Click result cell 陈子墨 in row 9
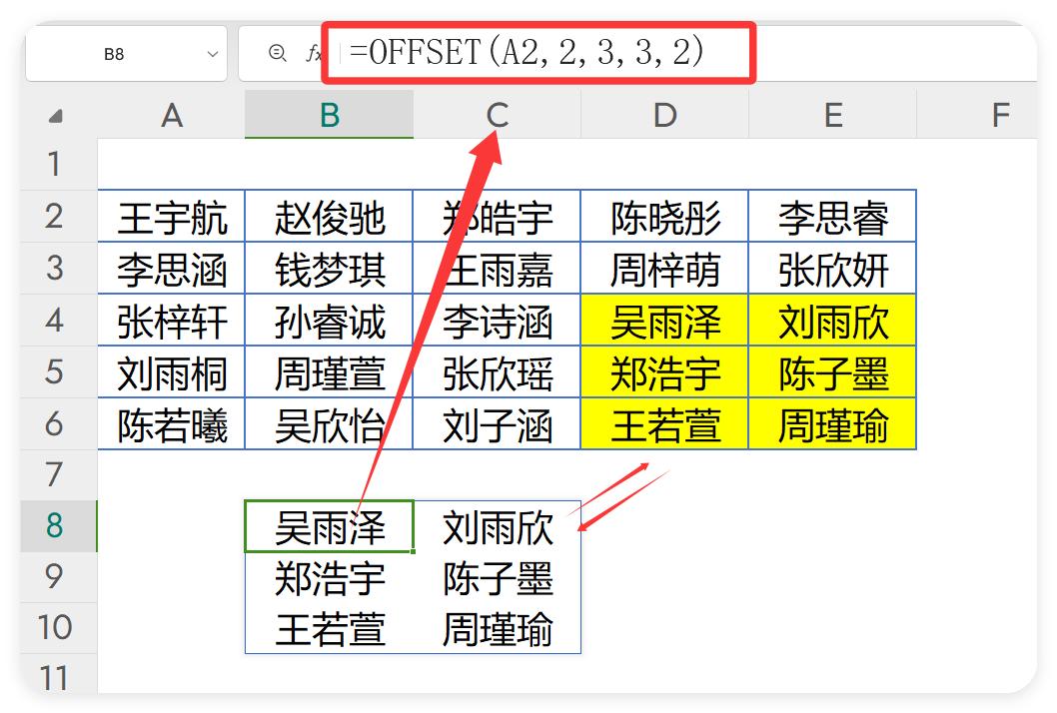1057x713 pixels. click(x=497, y=577)
